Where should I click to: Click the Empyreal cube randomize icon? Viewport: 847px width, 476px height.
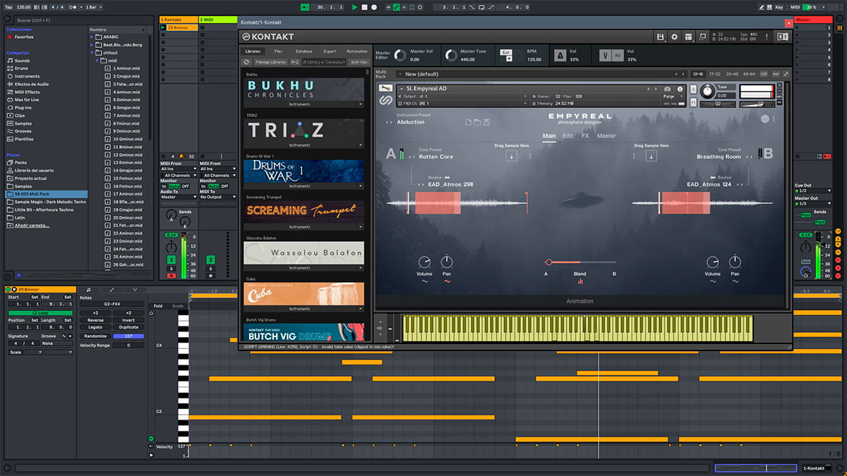[x=764, y=119]
